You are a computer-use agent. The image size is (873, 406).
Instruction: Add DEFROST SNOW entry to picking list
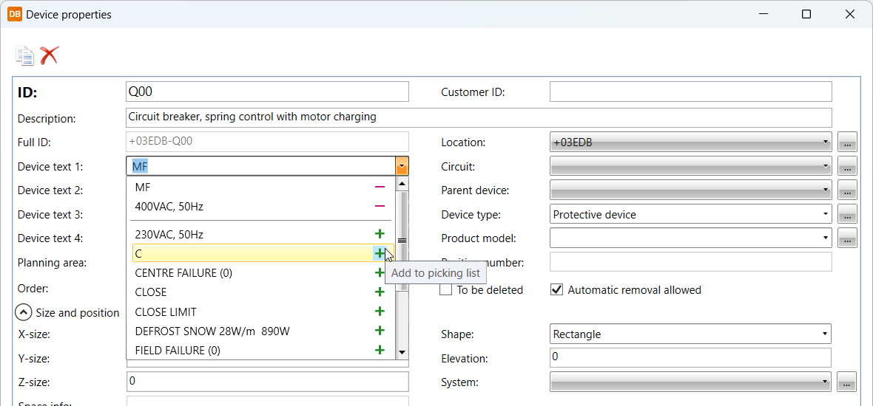point(380,331)
